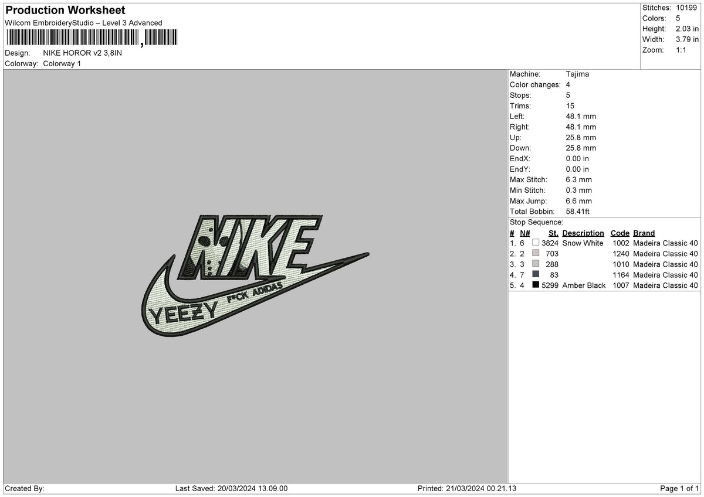Select the Stitches value 10199
This screenshot has height=497, width=704.
pos(687,8)
